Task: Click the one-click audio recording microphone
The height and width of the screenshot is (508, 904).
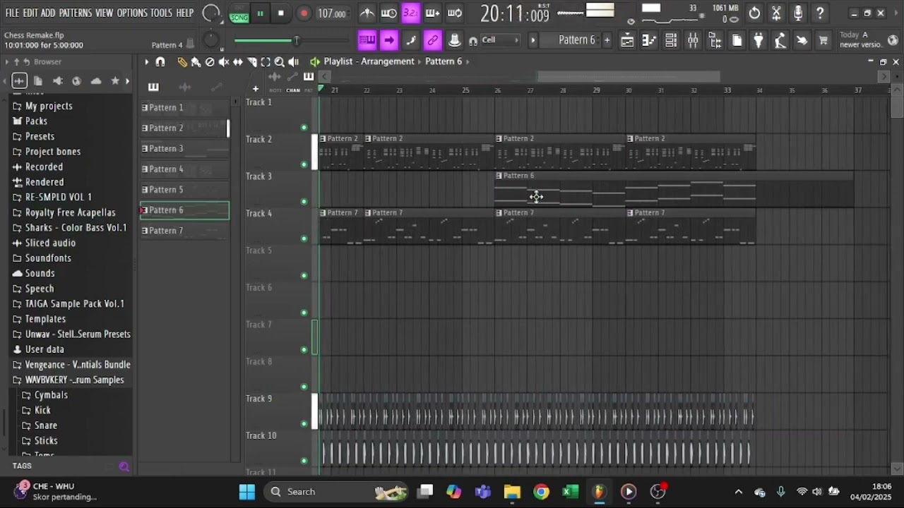Action: pyautogui.click(x=798, y=13)
